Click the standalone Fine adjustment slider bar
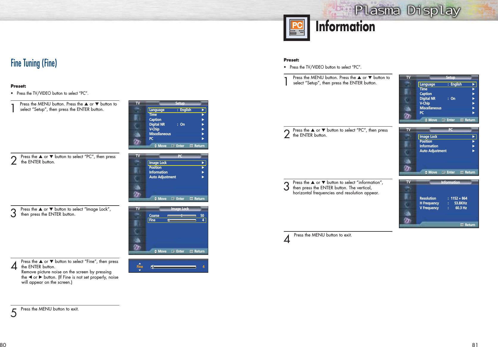 click(173, 267)
